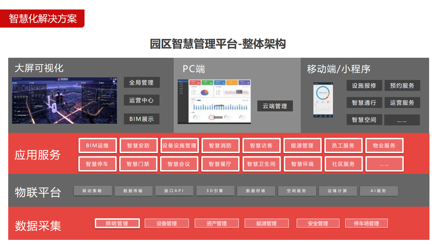Click the 停车场管理 box

(x=367, y=223)
